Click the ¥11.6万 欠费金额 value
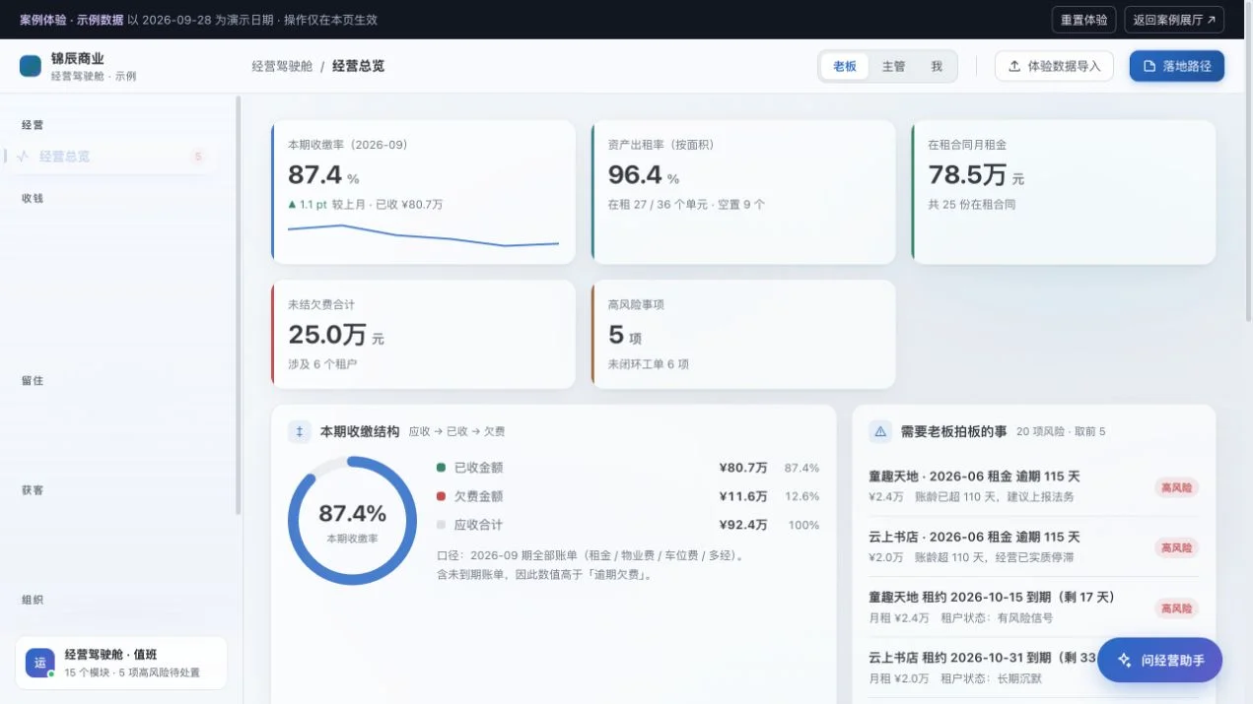The height and width of the screenshot is (704, 1253). tap(743, 496)
